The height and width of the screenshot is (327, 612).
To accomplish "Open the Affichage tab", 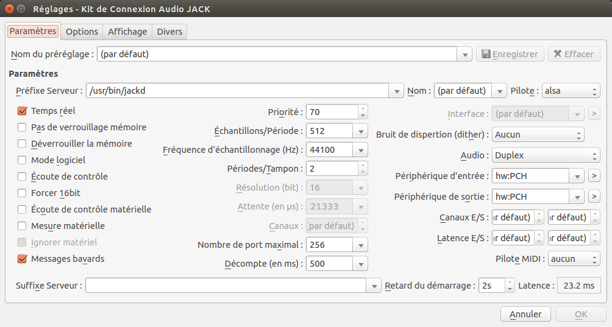I will pyautogui.click(x=127, y=32).
